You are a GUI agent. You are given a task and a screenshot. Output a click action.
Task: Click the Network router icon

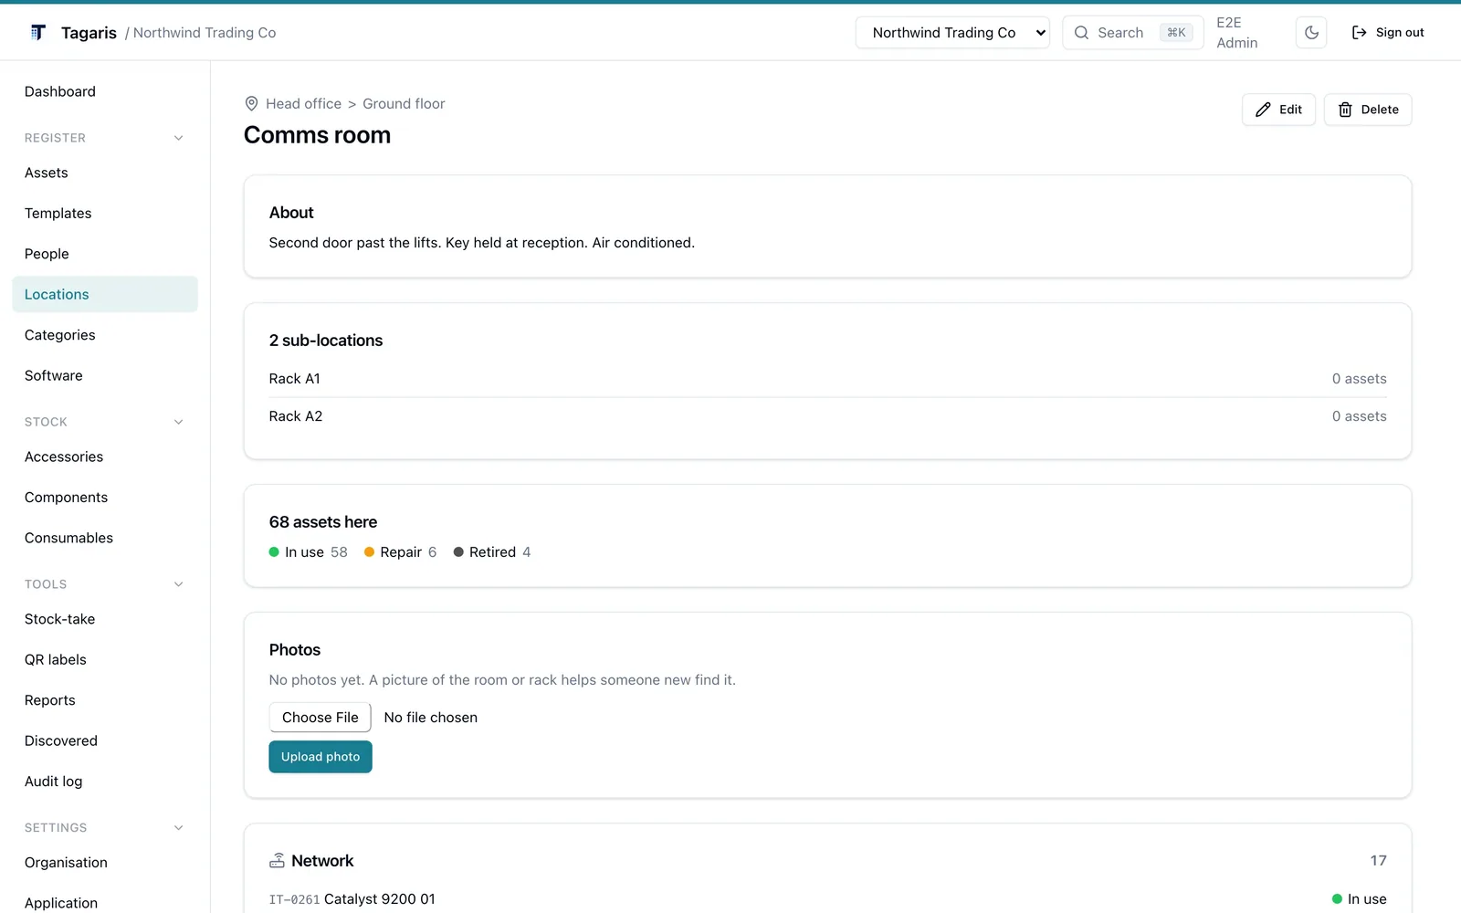click(x=277, y=861)
